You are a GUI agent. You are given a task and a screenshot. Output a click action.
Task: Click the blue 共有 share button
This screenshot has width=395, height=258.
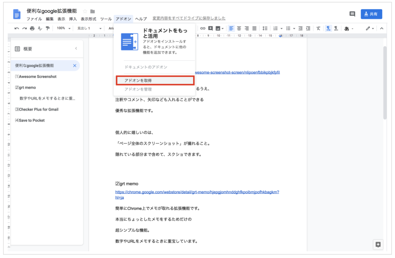(x=371, y=14)
